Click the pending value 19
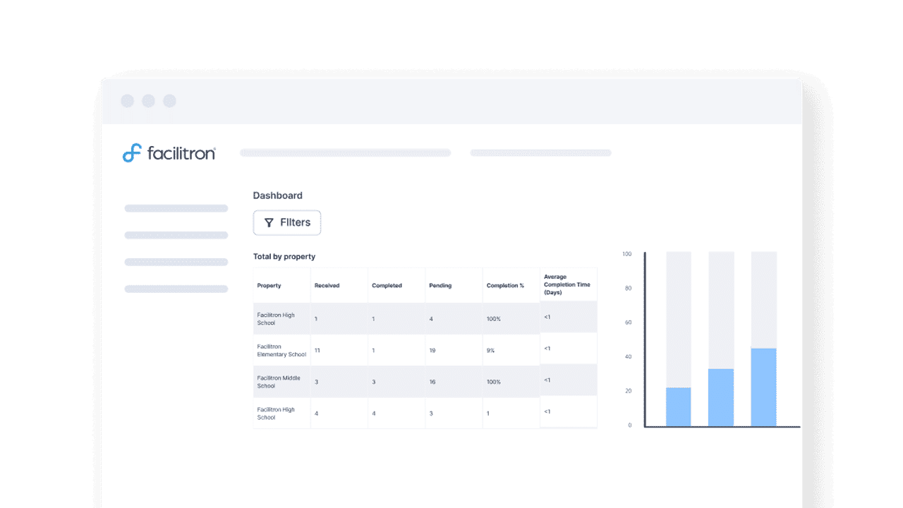Screen dimensions: 903x508 click(432, 351)
